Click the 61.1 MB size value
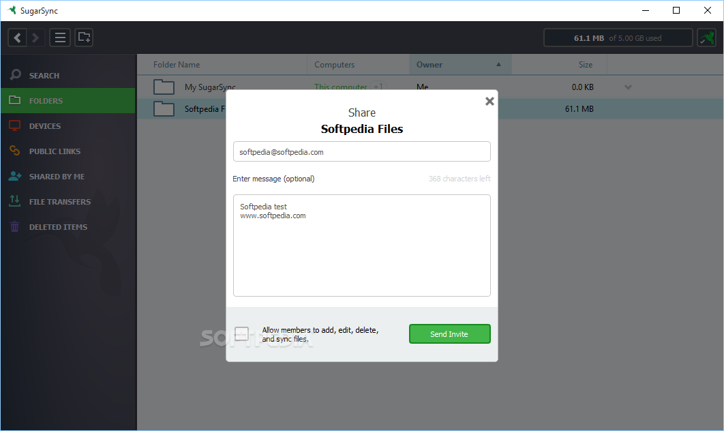This screenshot has height=431, width=724. pyautogui.click(x=579, y=109)
